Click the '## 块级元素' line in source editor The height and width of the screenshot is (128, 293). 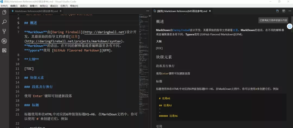click(x=34, y=78)
